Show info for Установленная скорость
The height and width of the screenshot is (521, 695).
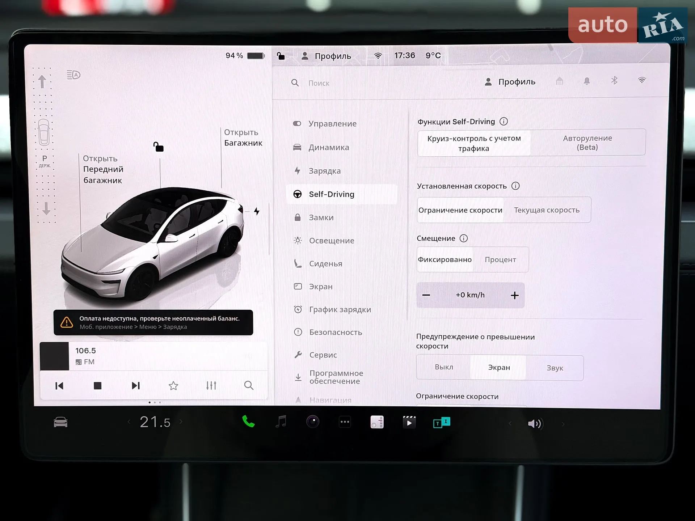tap(515, 186)
